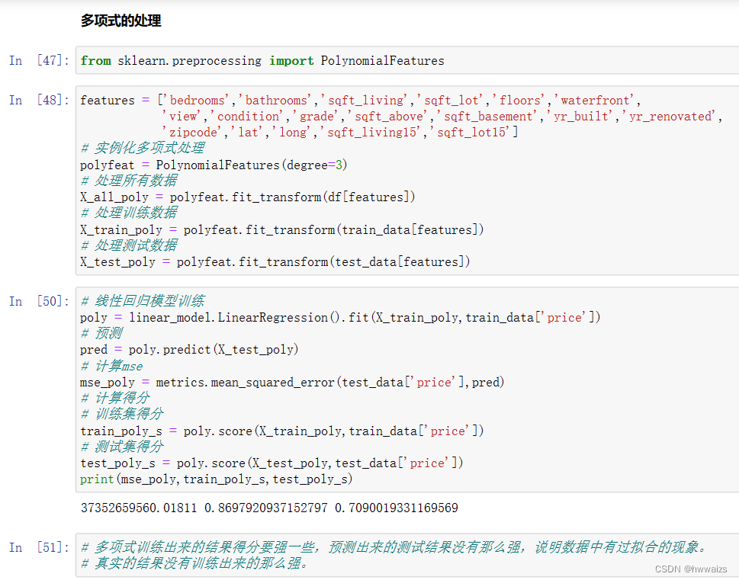Click the comment 线性回归模型训练
This screenshot has height=580, width=739.
coord(143,301)
